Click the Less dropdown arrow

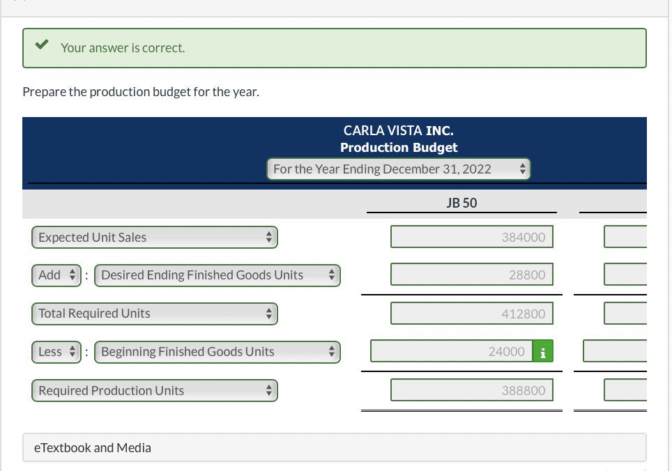coord(71,352)
